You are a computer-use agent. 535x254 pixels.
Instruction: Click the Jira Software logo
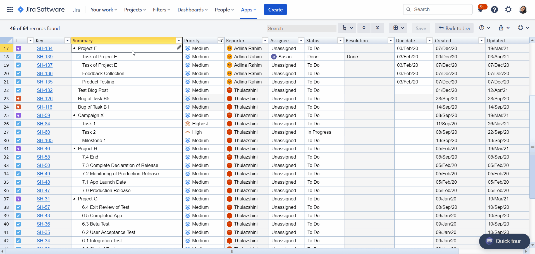41,9
